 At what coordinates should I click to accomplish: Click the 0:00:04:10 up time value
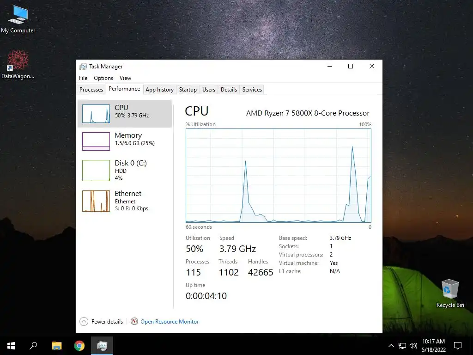pyautogui.click(x=206, y=296)
